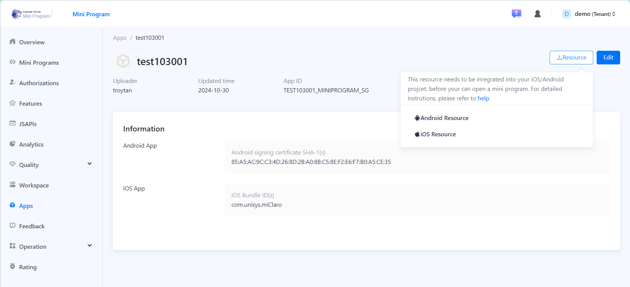Click the test103001 app cube icon
The height and width of the screenshot is (287, 630).
click(123, 61)
